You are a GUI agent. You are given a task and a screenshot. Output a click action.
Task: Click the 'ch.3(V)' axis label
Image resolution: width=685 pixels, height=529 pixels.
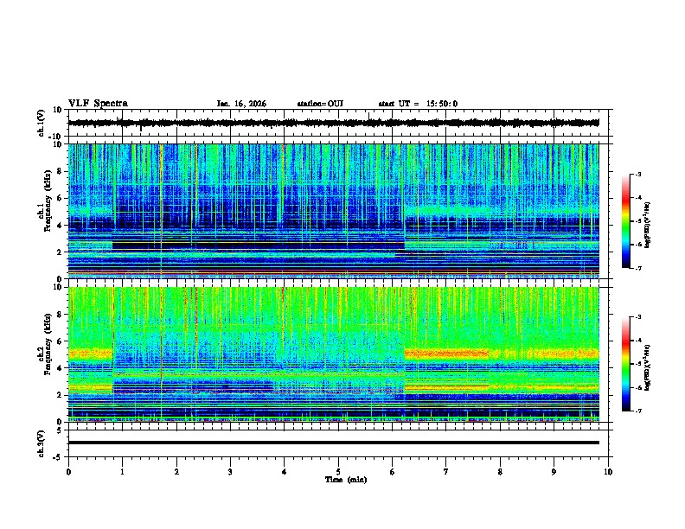(x=42, y=444)
